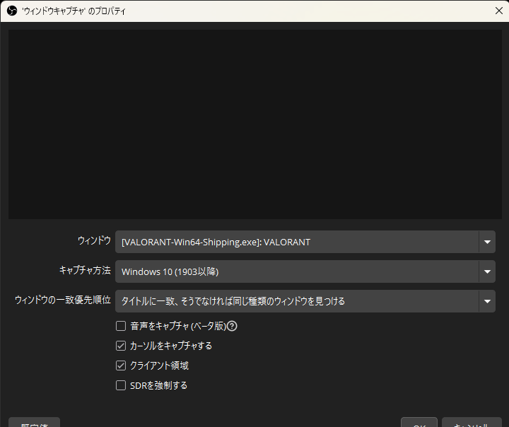Click the arrow on the タイトルに一致 combo box

487,301
